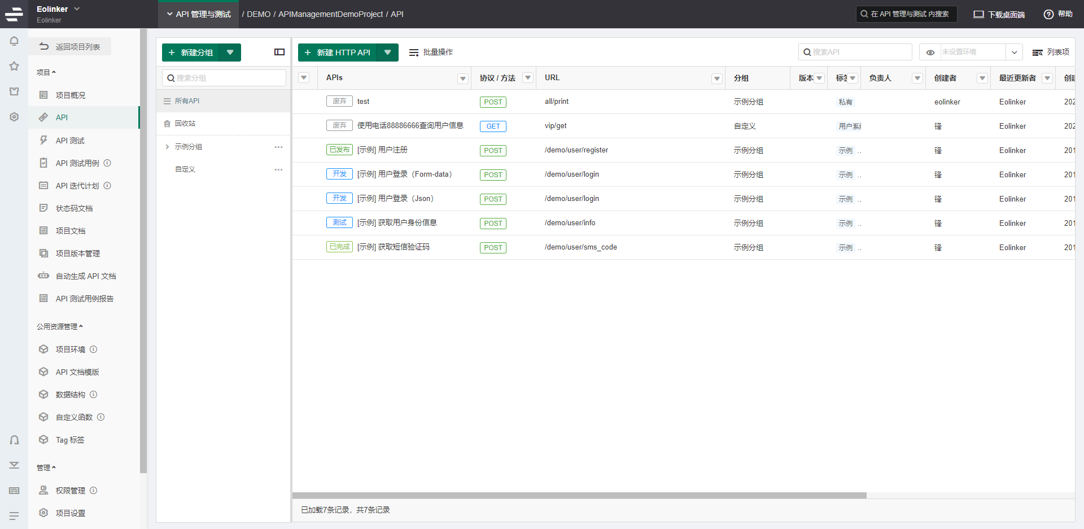Image resolution: width=1084 pixels, height=529 pixels.
Task: Click the help (帮助) icon in top bar
Action: pos(1048,14)
